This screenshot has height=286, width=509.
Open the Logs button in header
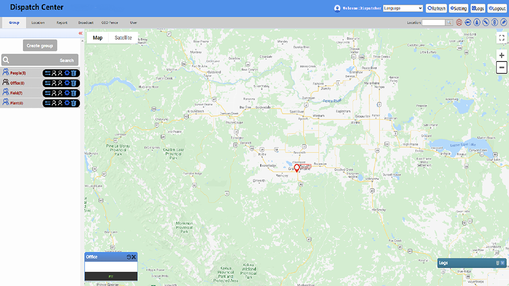[x=478, y=8]
